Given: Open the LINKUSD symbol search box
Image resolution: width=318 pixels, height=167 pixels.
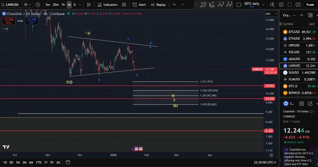Looking at the screenshot, I should [x=11, y=5].
